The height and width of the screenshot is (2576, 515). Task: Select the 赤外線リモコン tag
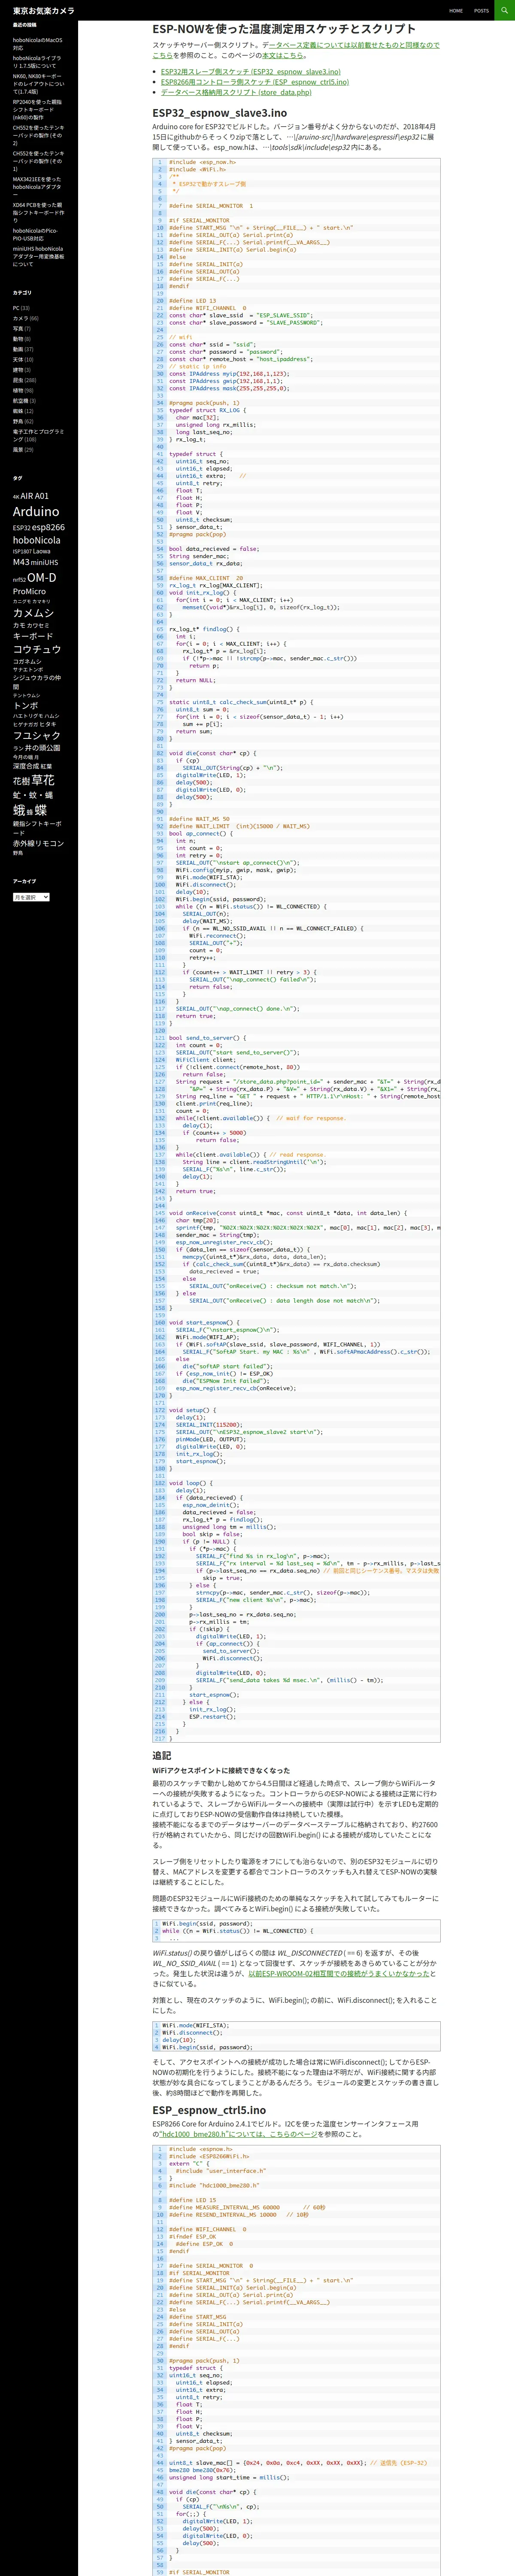(x=38, y=843)
